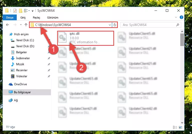Click the iptc.dll gear file icon

[62, 37]
